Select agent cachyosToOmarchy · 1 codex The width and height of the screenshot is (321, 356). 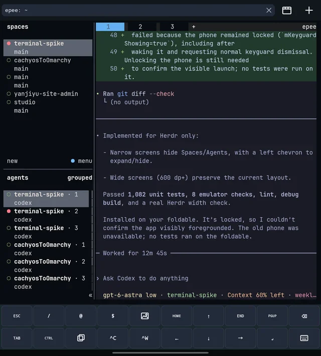[x=46, y=249]
